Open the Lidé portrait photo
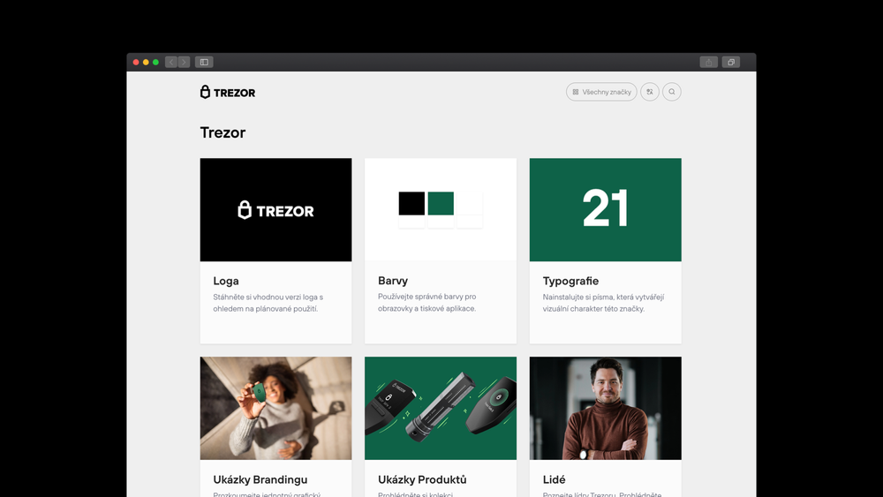This screenshot has width=883, height=497. tap(606, 408)
